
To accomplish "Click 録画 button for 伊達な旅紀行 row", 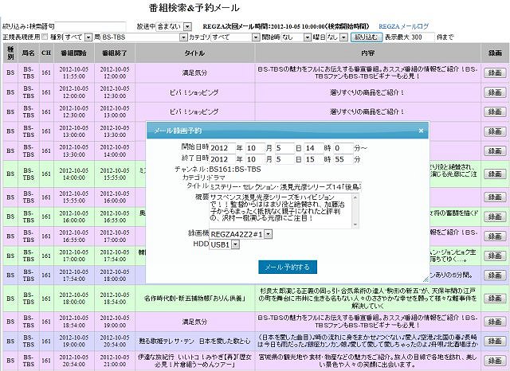I will point(495,361).
